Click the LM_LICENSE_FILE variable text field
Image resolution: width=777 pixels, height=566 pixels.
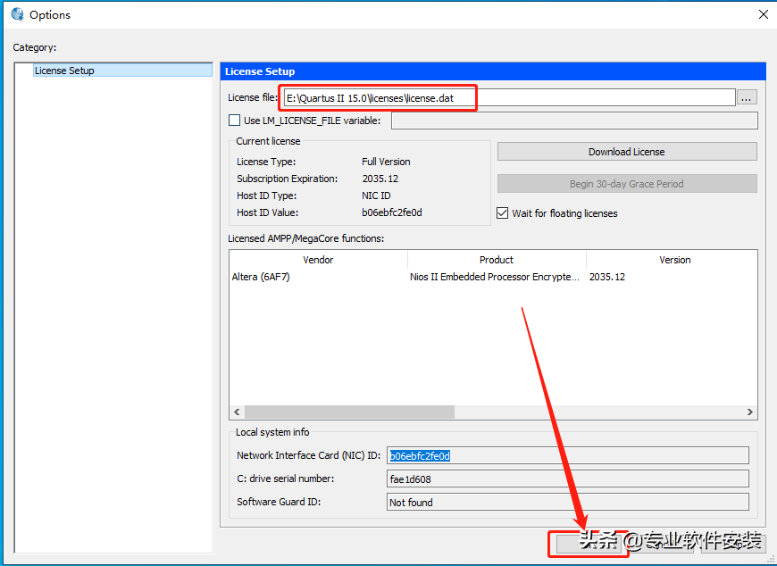coord(574,121)
